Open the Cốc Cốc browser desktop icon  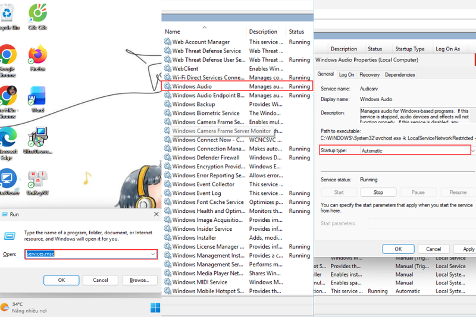(x=37, y=17)
